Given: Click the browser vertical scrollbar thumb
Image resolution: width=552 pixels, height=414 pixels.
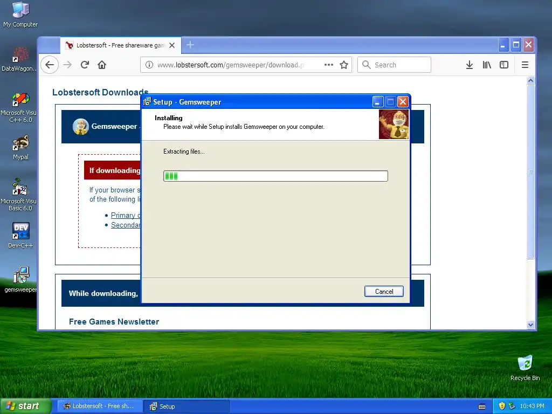Looking at the screenshot, I should [530, 172].
